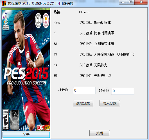Image resolution: width=149 pixels, height=140 pixels.
Task: Click the 读取分数 button
Action: pyautogui.click(x=83, y=103)
